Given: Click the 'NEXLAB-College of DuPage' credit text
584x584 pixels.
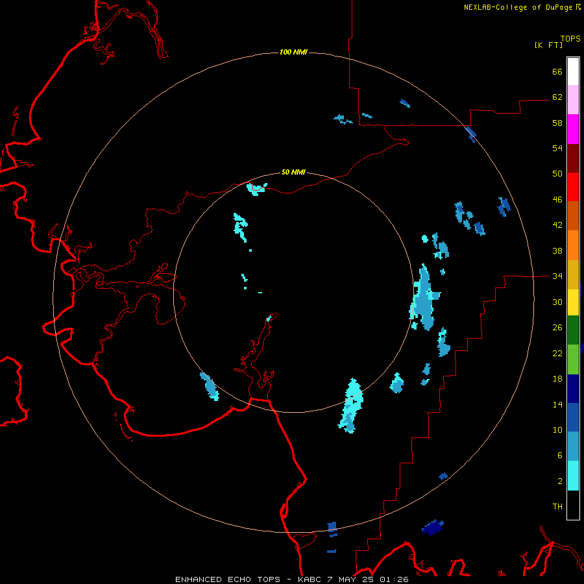Looking at the screenshot, I should 518,7.
